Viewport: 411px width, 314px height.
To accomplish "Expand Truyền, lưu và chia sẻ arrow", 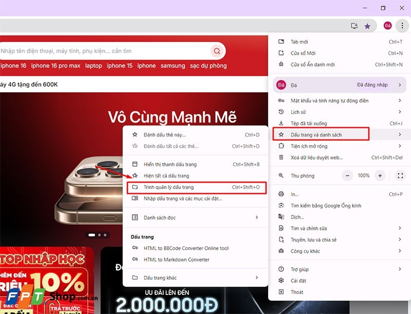I will [400, 240].
